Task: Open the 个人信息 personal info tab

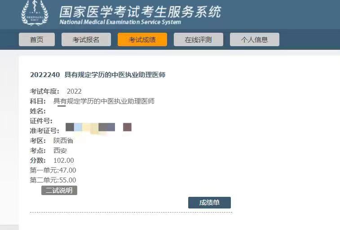Action: (255, 39)
